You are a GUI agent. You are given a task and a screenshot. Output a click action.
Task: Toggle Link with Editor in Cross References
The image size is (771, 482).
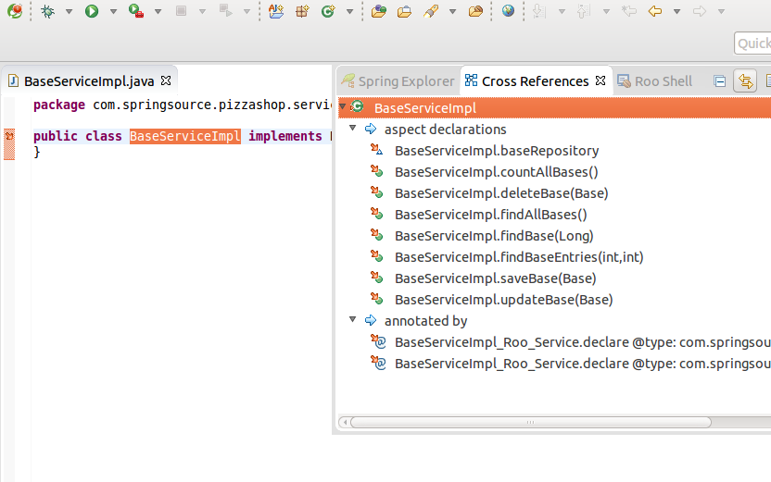(744, 81)
